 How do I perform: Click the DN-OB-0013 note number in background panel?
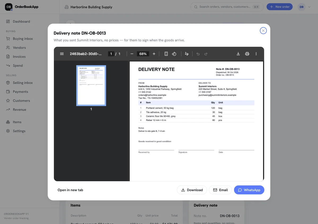(x=230, y=216)
